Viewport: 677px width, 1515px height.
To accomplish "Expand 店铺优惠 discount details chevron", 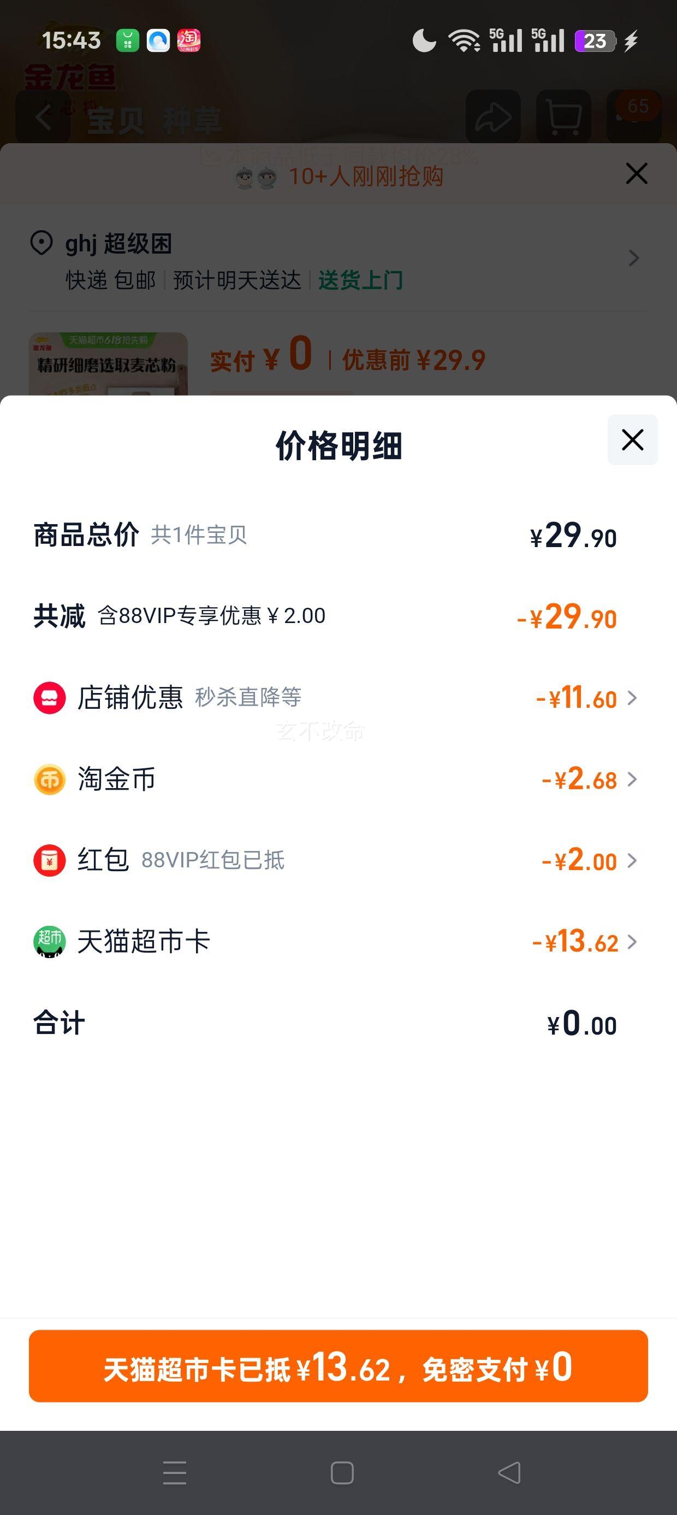I will click(x=632, y=698).
